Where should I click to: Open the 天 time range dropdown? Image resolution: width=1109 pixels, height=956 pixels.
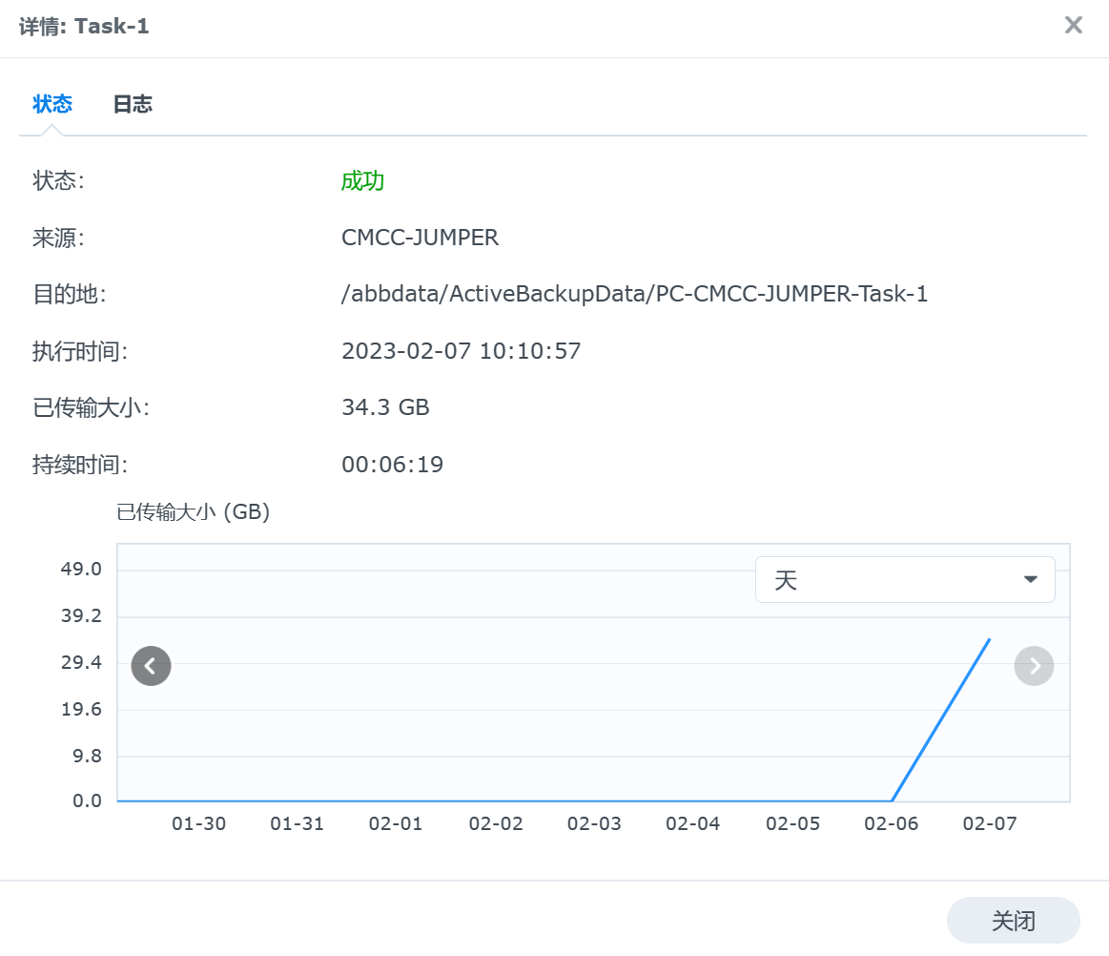click(905, 579)
